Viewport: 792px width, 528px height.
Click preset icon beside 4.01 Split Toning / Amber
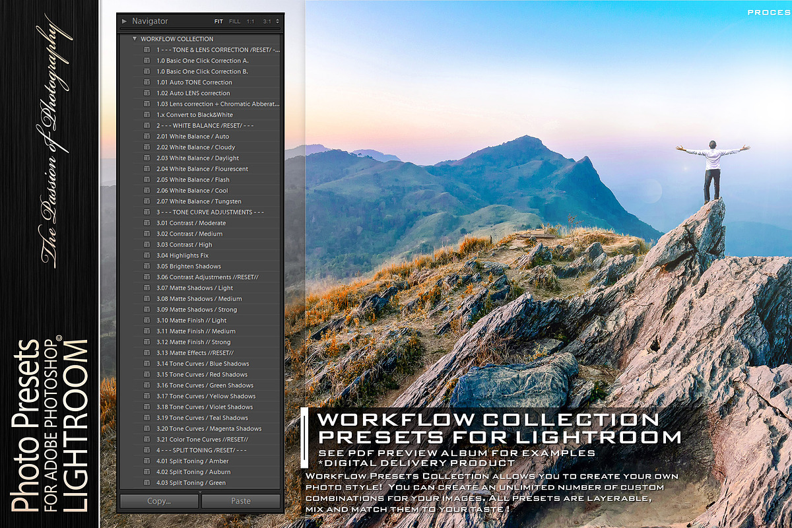pyautogui.click(x=147, y=461)
